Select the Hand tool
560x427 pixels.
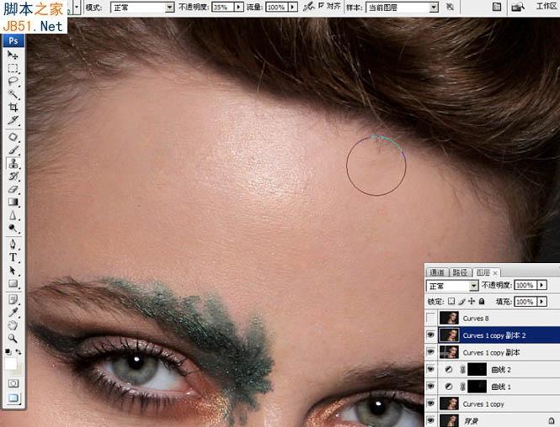tap(13, 325)
